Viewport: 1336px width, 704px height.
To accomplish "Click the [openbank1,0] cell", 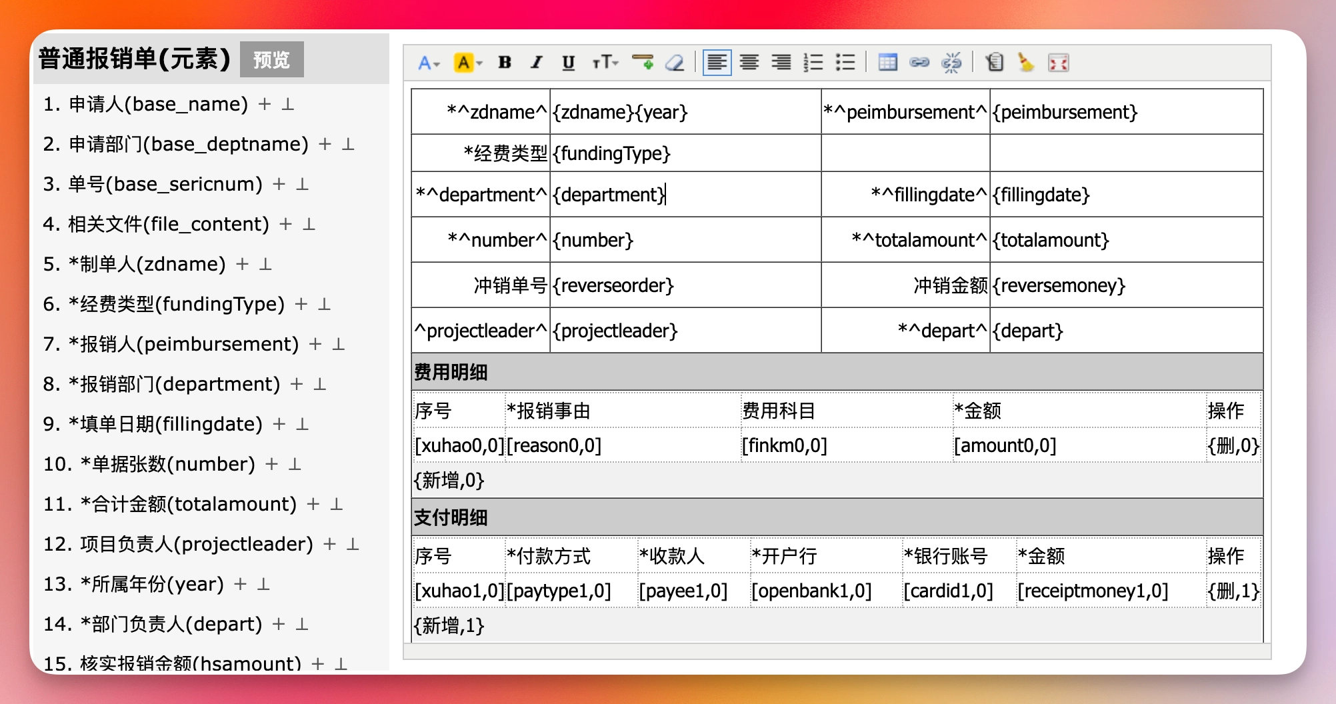I will 826,591.
